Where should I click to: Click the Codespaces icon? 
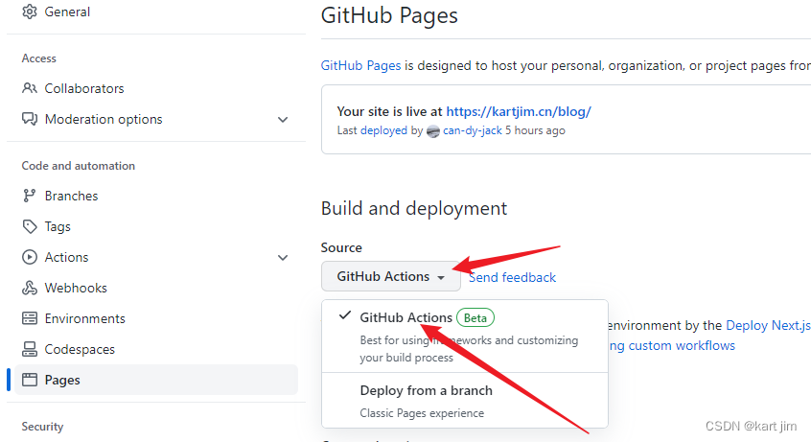[x=29, y=349]
